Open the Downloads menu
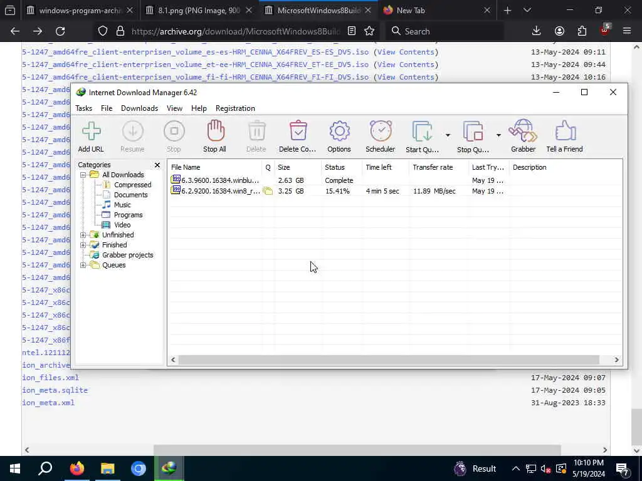The width and height of the screenshot is (642, 481). [139, 108]
